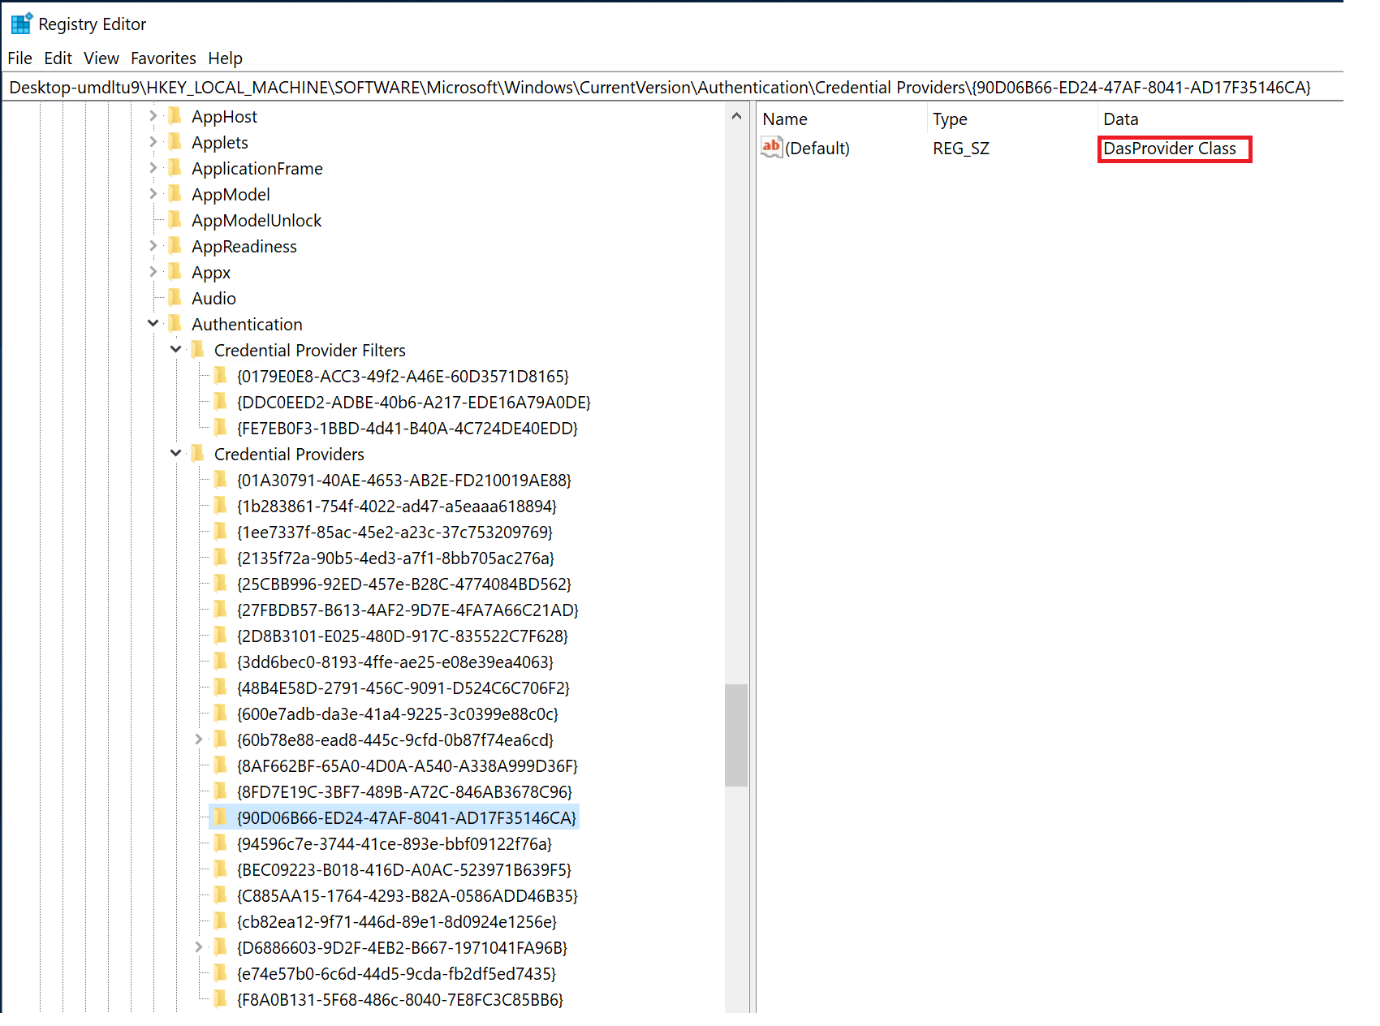Sort values by the Type column header

click(950, 119)
